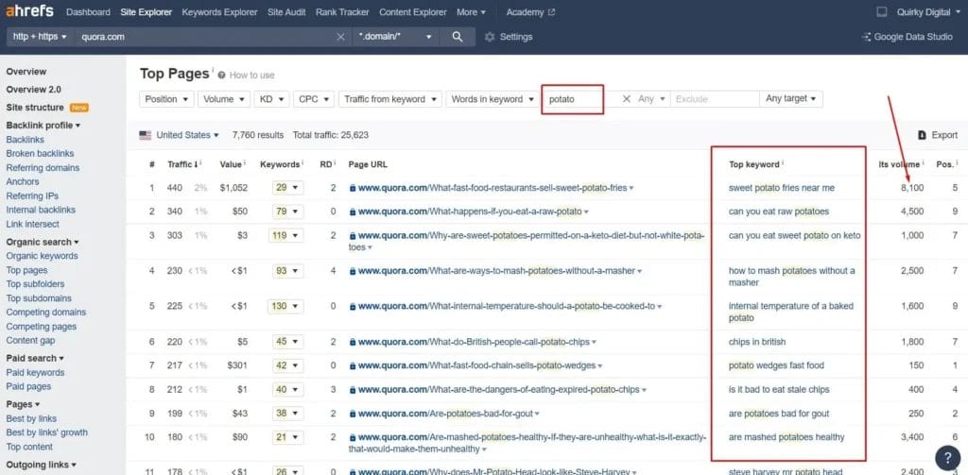Open the Dashboard menu

coord(88,11)
